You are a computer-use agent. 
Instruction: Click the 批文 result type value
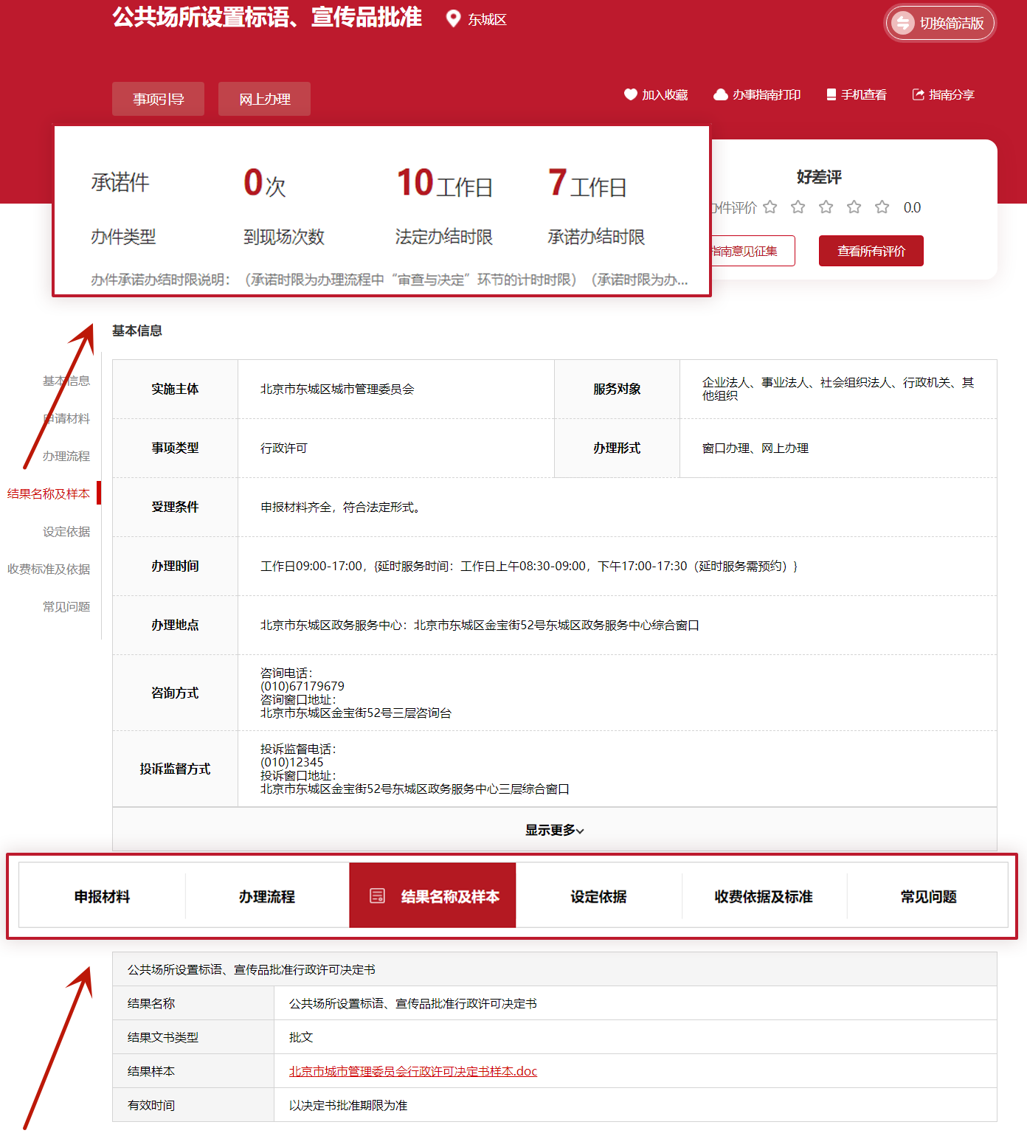301,1037
